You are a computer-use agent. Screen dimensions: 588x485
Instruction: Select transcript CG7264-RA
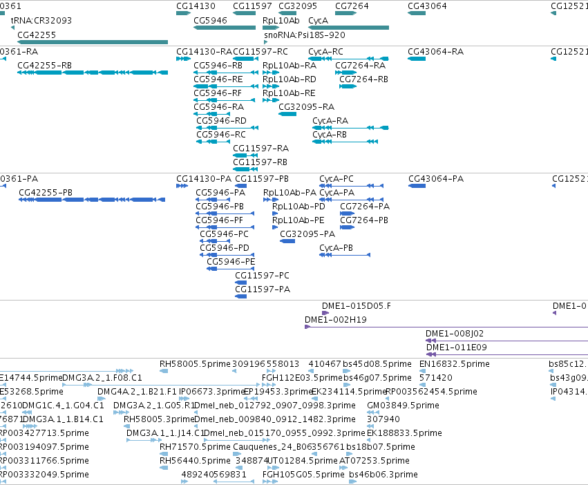click(345, 73)
